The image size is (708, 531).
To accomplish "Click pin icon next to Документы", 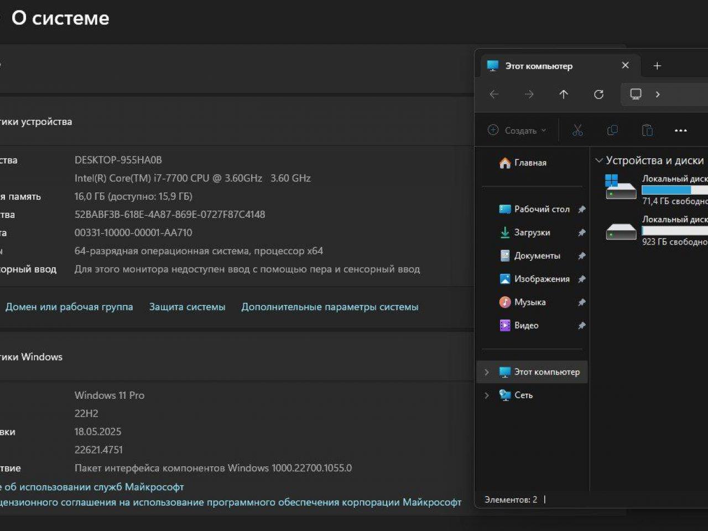I will [581, 256].
